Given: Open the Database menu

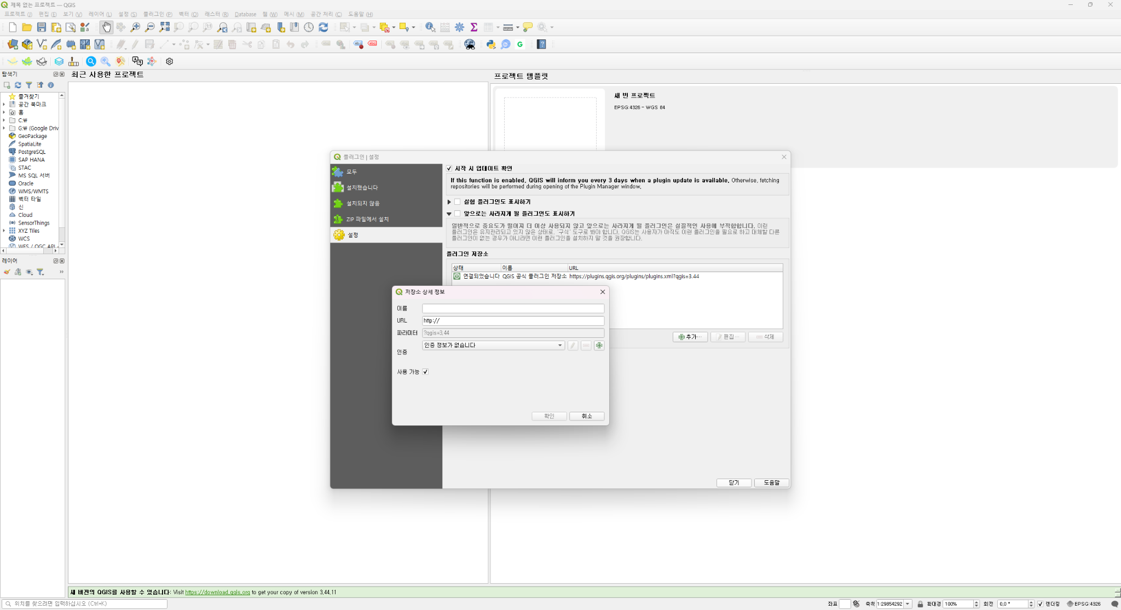Looking at the screenshot, I should (245, 14).
